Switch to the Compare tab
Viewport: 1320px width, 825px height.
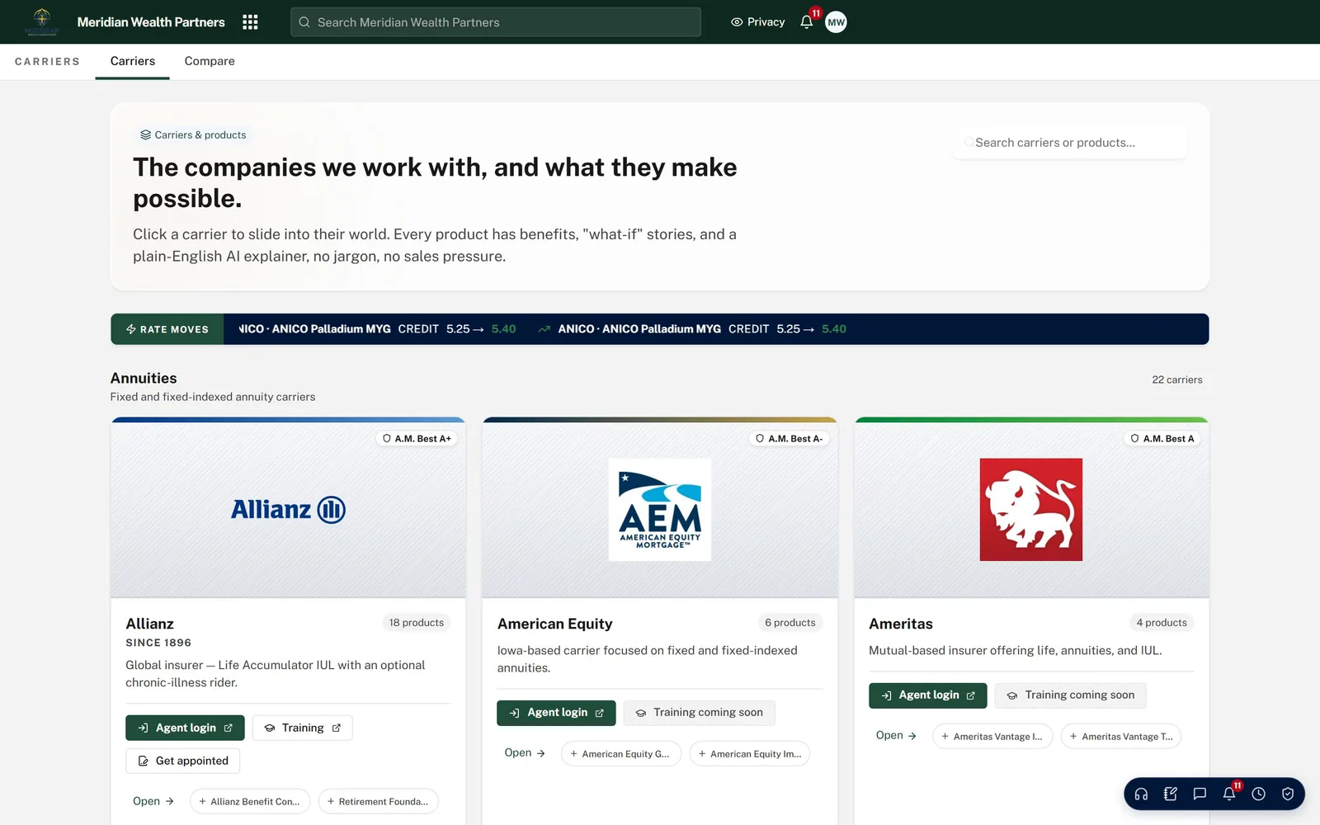click(x=210, y=61)
